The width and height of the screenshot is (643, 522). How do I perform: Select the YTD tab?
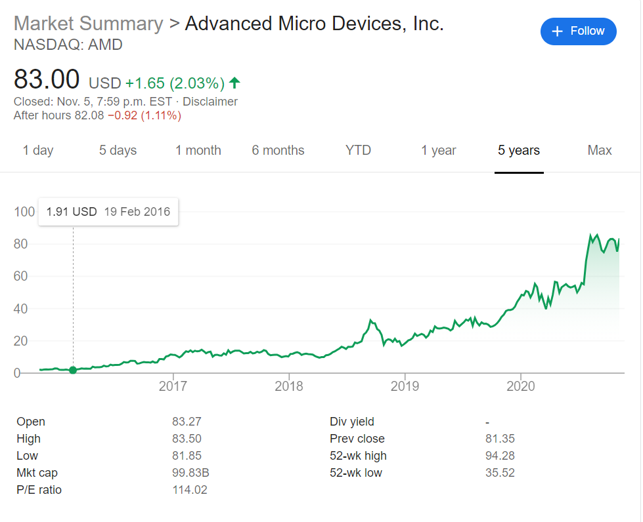pos(358,150)
